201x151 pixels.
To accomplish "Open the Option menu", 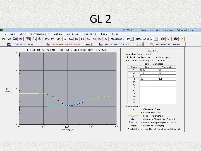I will 58,34.
